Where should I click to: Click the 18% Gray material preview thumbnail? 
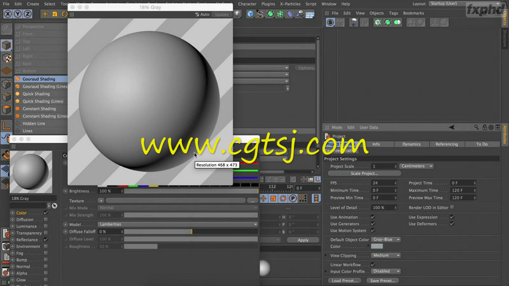tap(31, 172)
